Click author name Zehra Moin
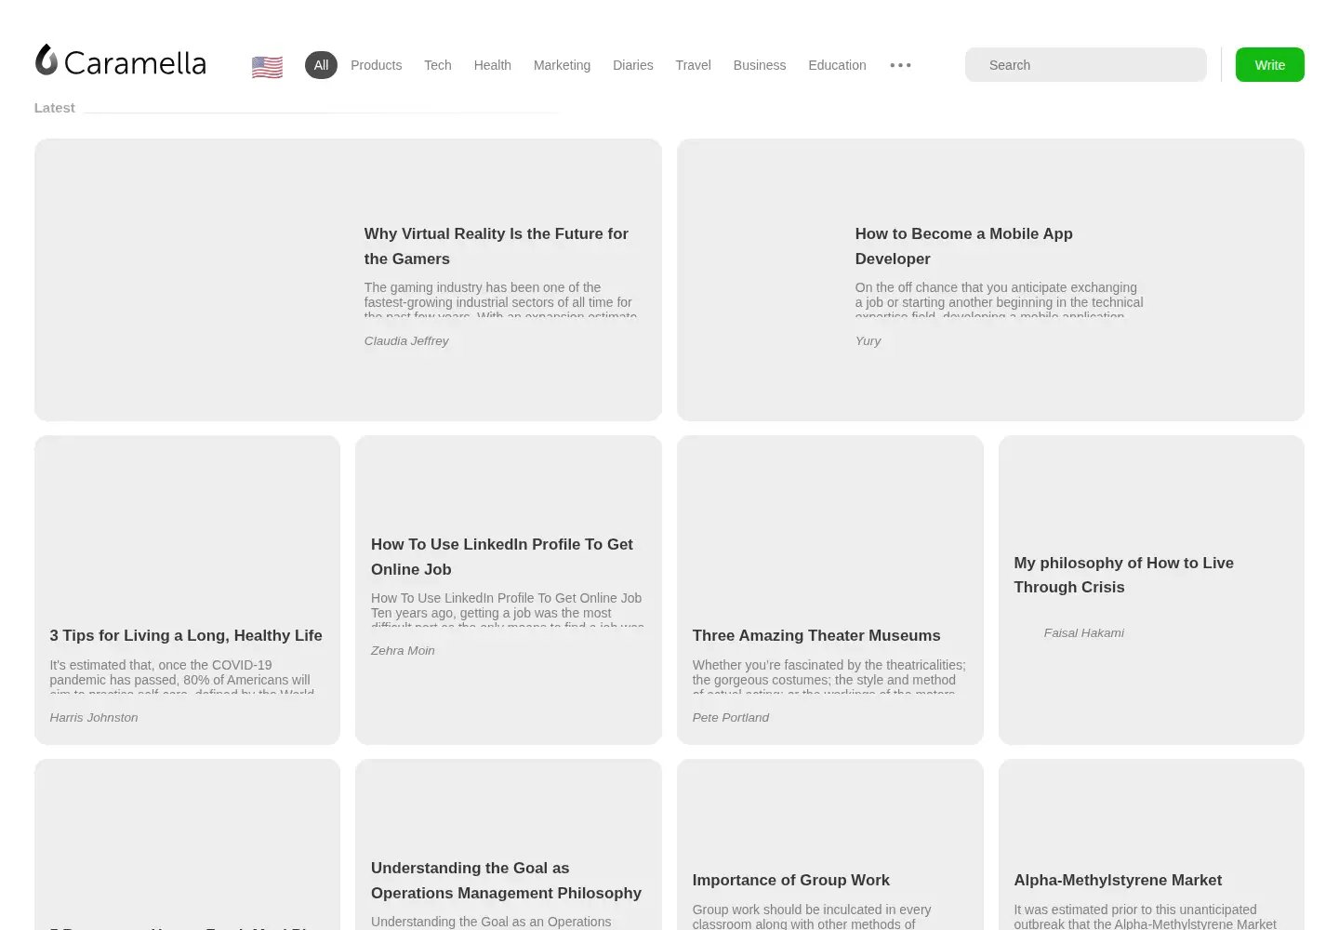 (x=403, y=651)
